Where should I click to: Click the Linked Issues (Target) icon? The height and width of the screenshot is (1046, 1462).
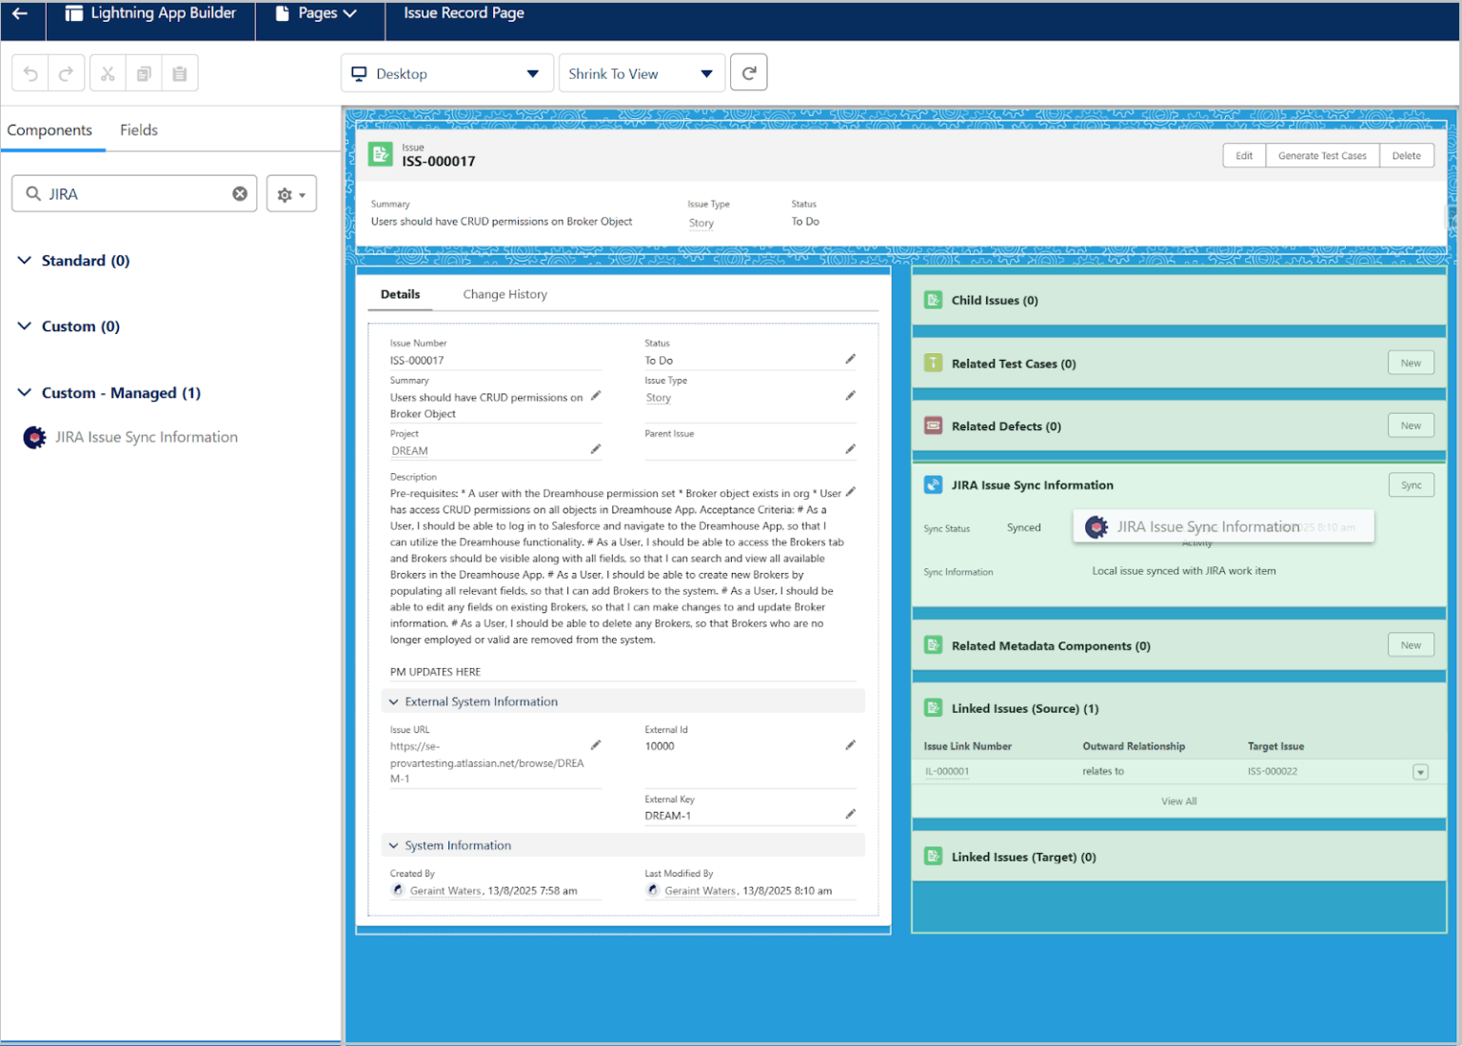pyautogui.click(x=934, y=857)
